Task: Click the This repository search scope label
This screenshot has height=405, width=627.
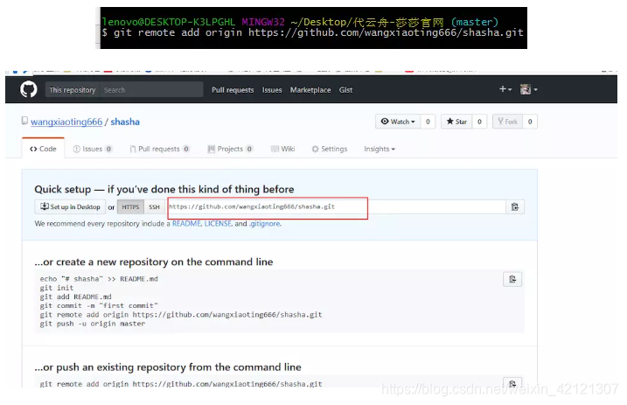Action: (x=73, y=90)
